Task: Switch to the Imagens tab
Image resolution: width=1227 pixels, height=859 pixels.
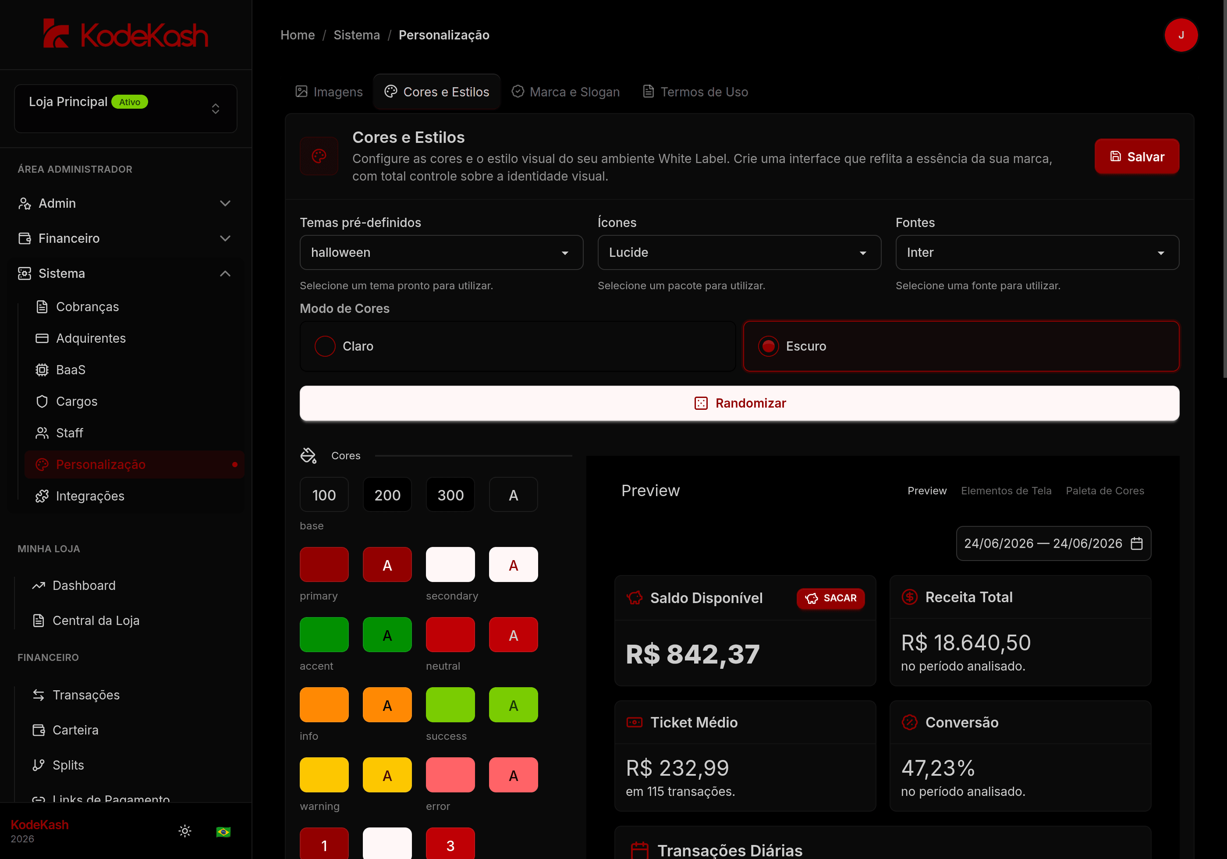Action: pos(329,92)
